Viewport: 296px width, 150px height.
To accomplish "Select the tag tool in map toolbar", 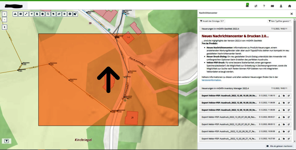I will pyautogui.click(x=54, y=14).
